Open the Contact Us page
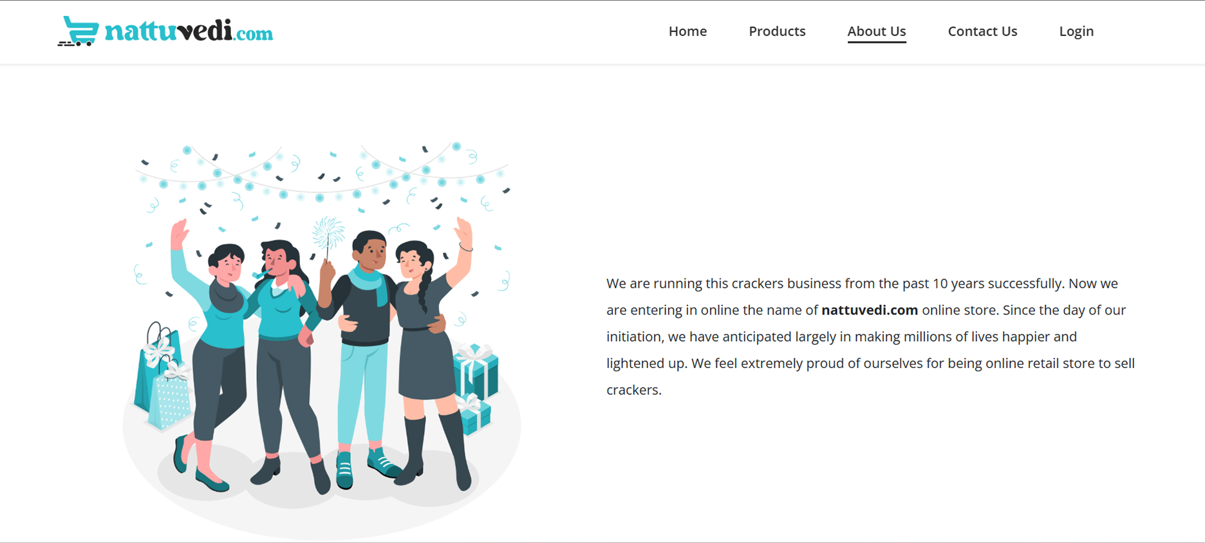This screenshot has height=543, width=1205. coord(982,32)
